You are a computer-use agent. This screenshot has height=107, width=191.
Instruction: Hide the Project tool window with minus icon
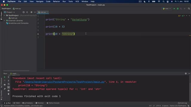(x=35, y=12)
